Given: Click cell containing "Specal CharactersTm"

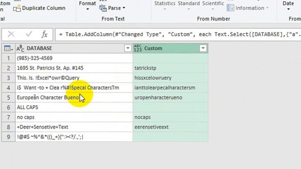Looking at the screenshot, I should [x=74, y=88].
